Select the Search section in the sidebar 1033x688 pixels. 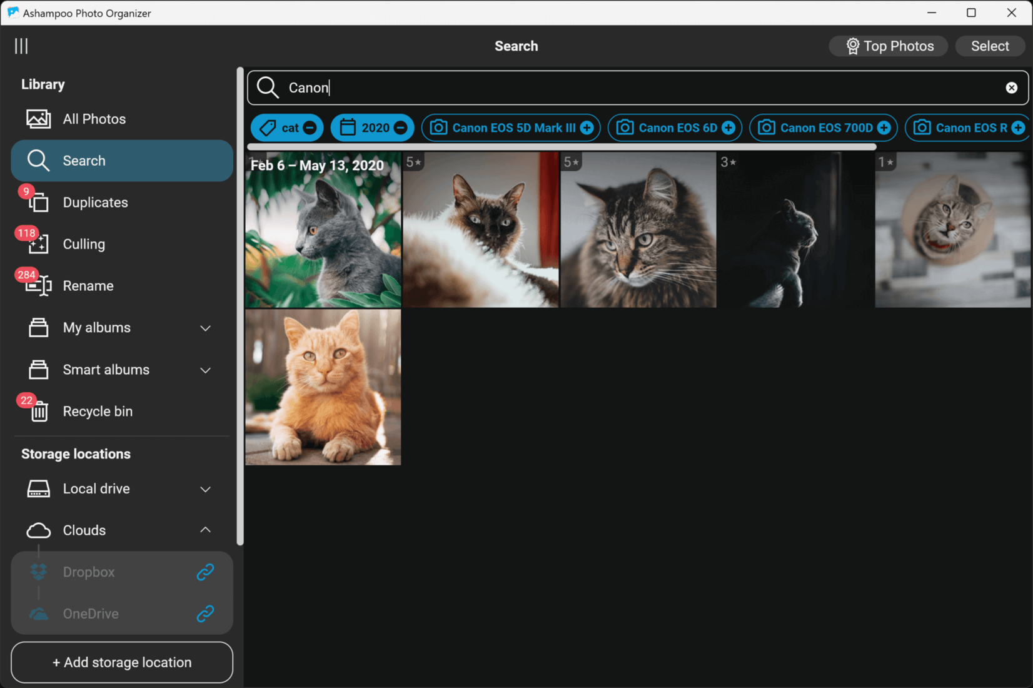(84, 160)
